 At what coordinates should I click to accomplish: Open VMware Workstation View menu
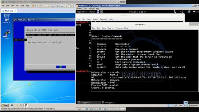[12, 6]
